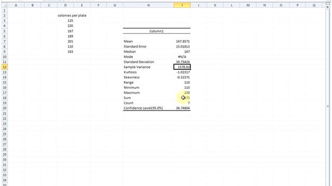Screen dimensions: 332x186
Task: Select entire column H via header
Action: pos(148,5)
